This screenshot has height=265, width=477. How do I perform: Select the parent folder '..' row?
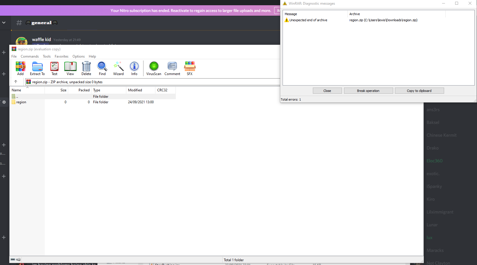[x=93, y=97]
